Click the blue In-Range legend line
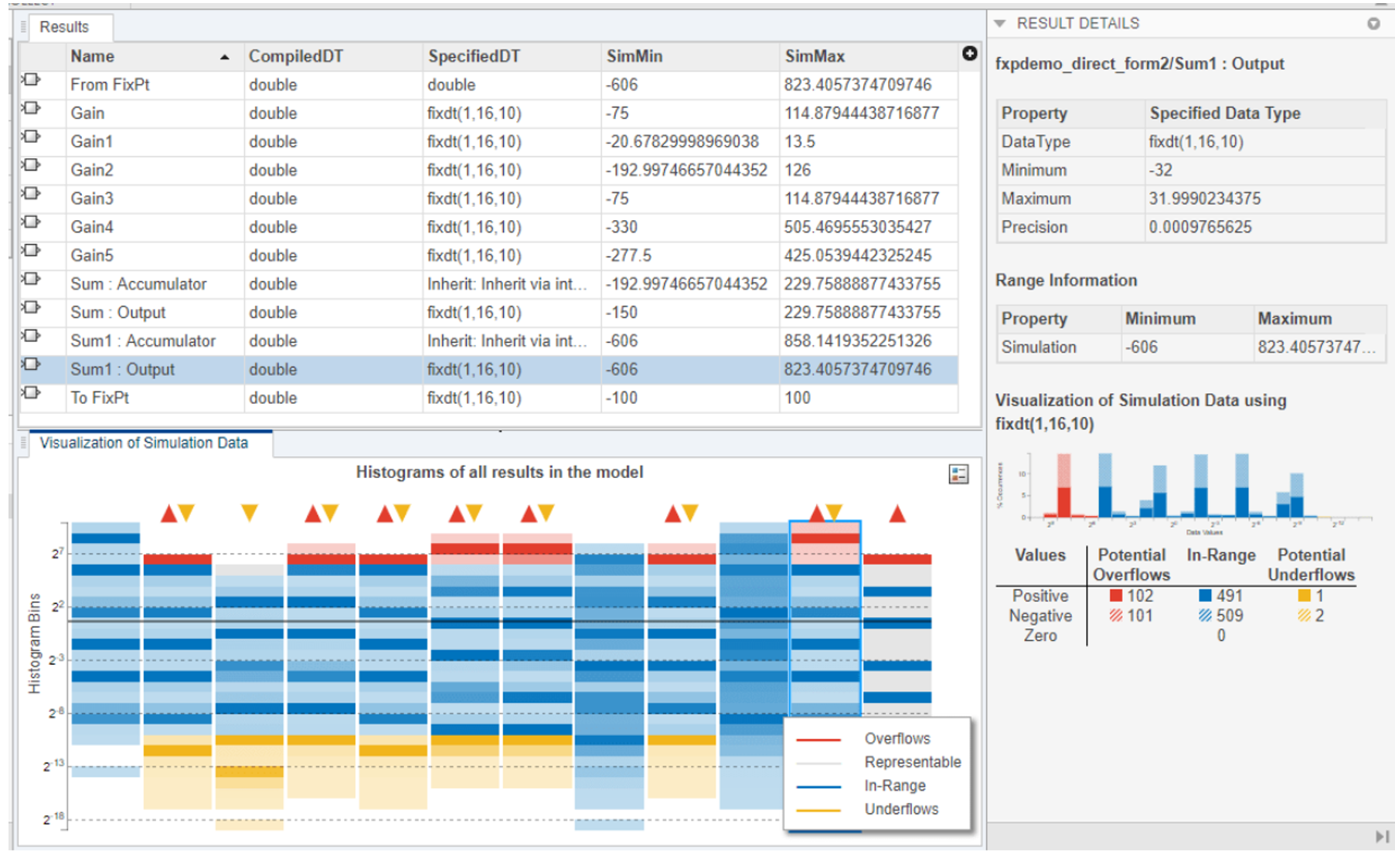 (818, 787)
